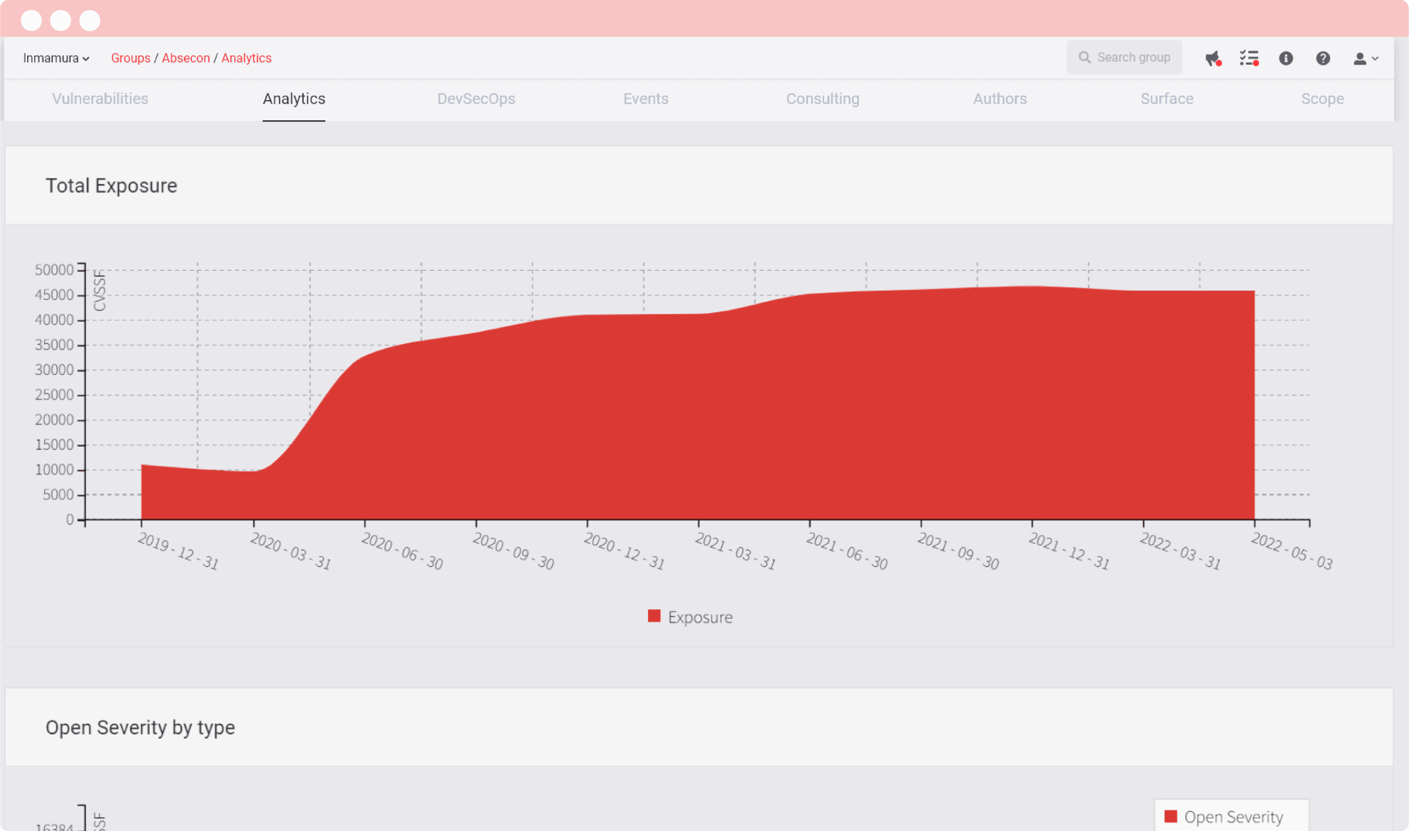Click the Open Severity legend label
Image resolution: width=1409 pixels, height=831 pixels.
[x=1234, y=817]
